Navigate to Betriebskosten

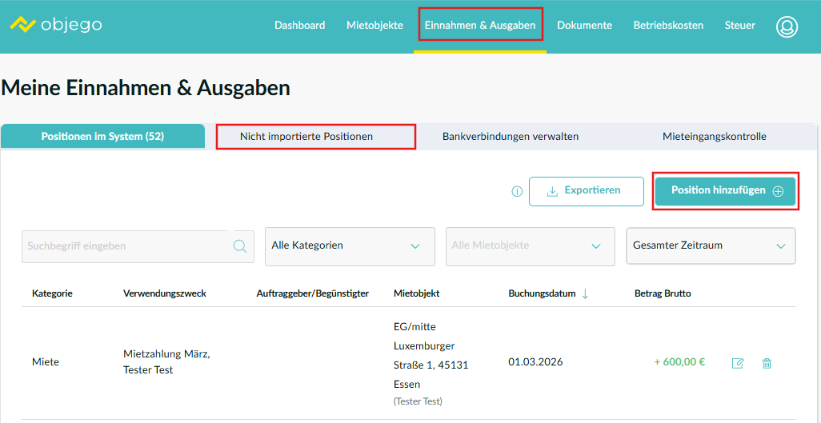point(668,25)
